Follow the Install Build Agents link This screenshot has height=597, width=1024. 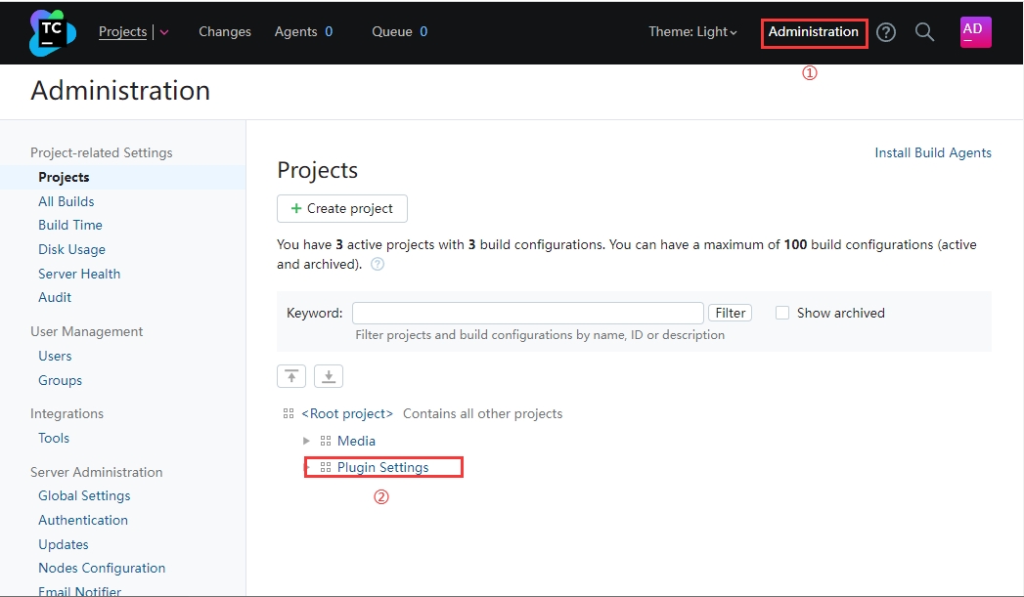[x=932, y=153]
